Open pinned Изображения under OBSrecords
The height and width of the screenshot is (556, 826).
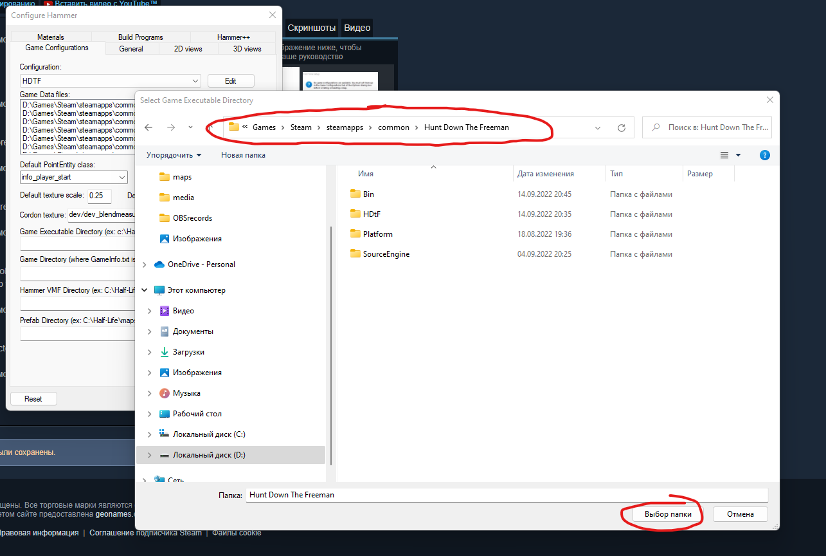[x=197, y=239]
